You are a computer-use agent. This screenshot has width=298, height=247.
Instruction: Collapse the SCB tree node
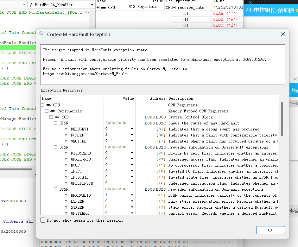point(51,117)
